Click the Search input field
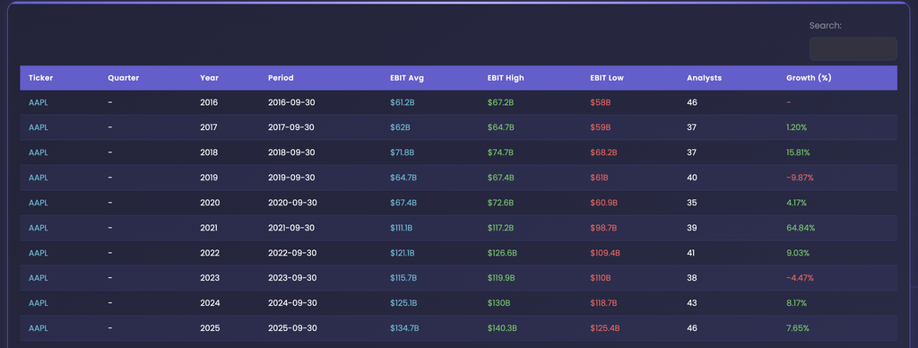 click(853, 48)
